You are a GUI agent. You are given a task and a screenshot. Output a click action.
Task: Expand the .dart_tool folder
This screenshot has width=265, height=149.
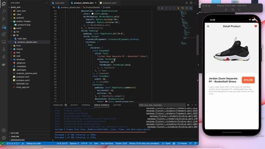(21, 11)
